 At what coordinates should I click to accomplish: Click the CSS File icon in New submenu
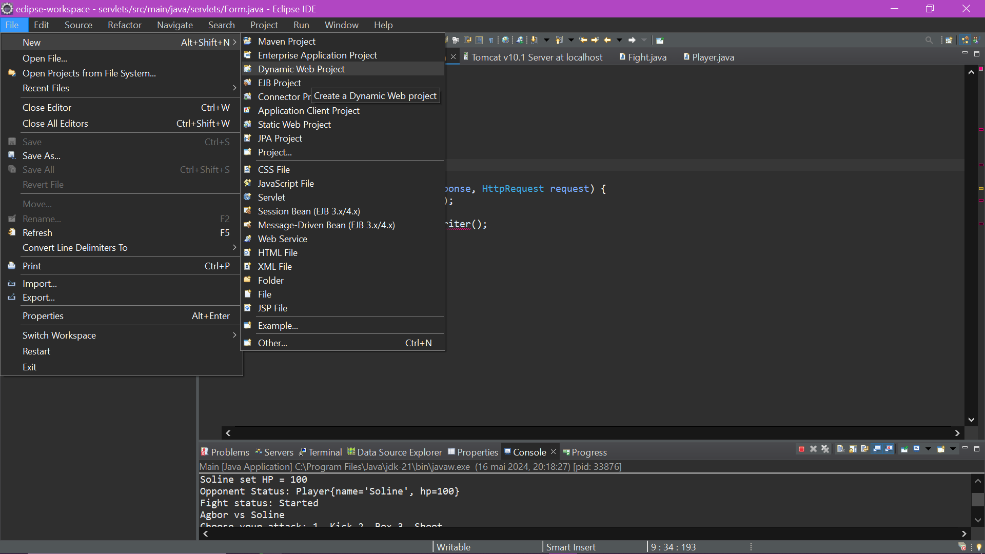tap(247, 169)
